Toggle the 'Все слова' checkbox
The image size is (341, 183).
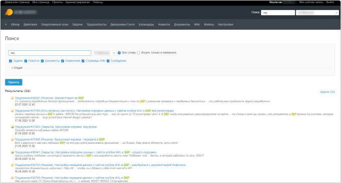119,53
